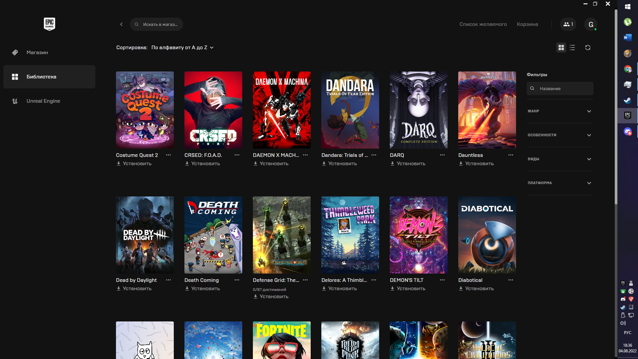Open more options for Diabotical

coord(511,280)
